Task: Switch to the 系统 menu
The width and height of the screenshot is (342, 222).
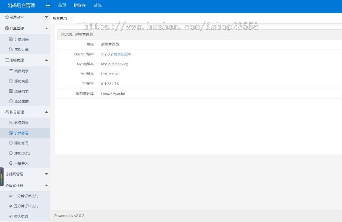Action: [98, 5]
